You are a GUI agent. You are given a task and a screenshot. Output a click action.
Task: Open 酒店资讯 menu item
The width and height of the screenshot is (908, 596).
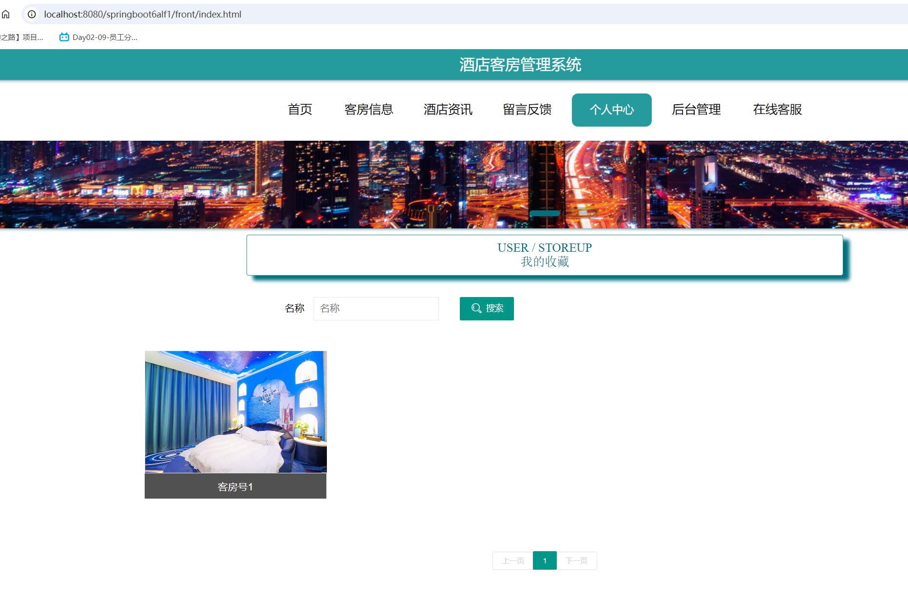(448, 110)
